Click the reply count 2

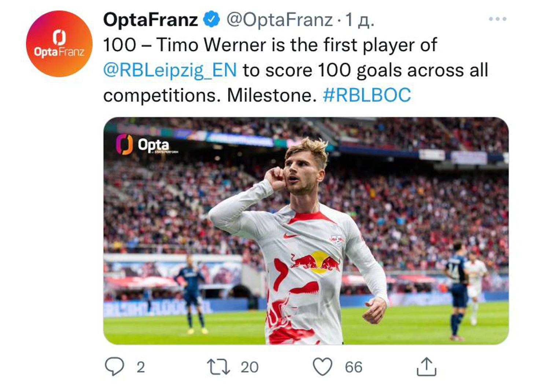coord(141,367)
